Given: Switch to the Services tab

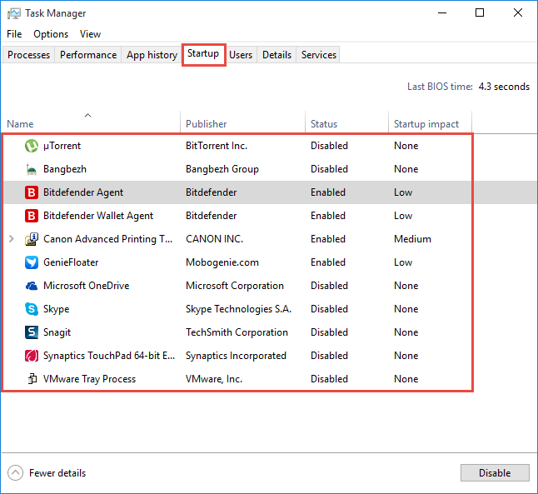Looking at the screenshot, I should (x=319, y=55).
